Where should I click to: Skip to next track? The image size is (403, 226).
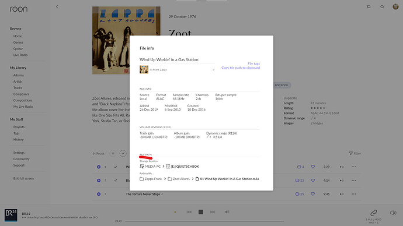tap(213, 212)
